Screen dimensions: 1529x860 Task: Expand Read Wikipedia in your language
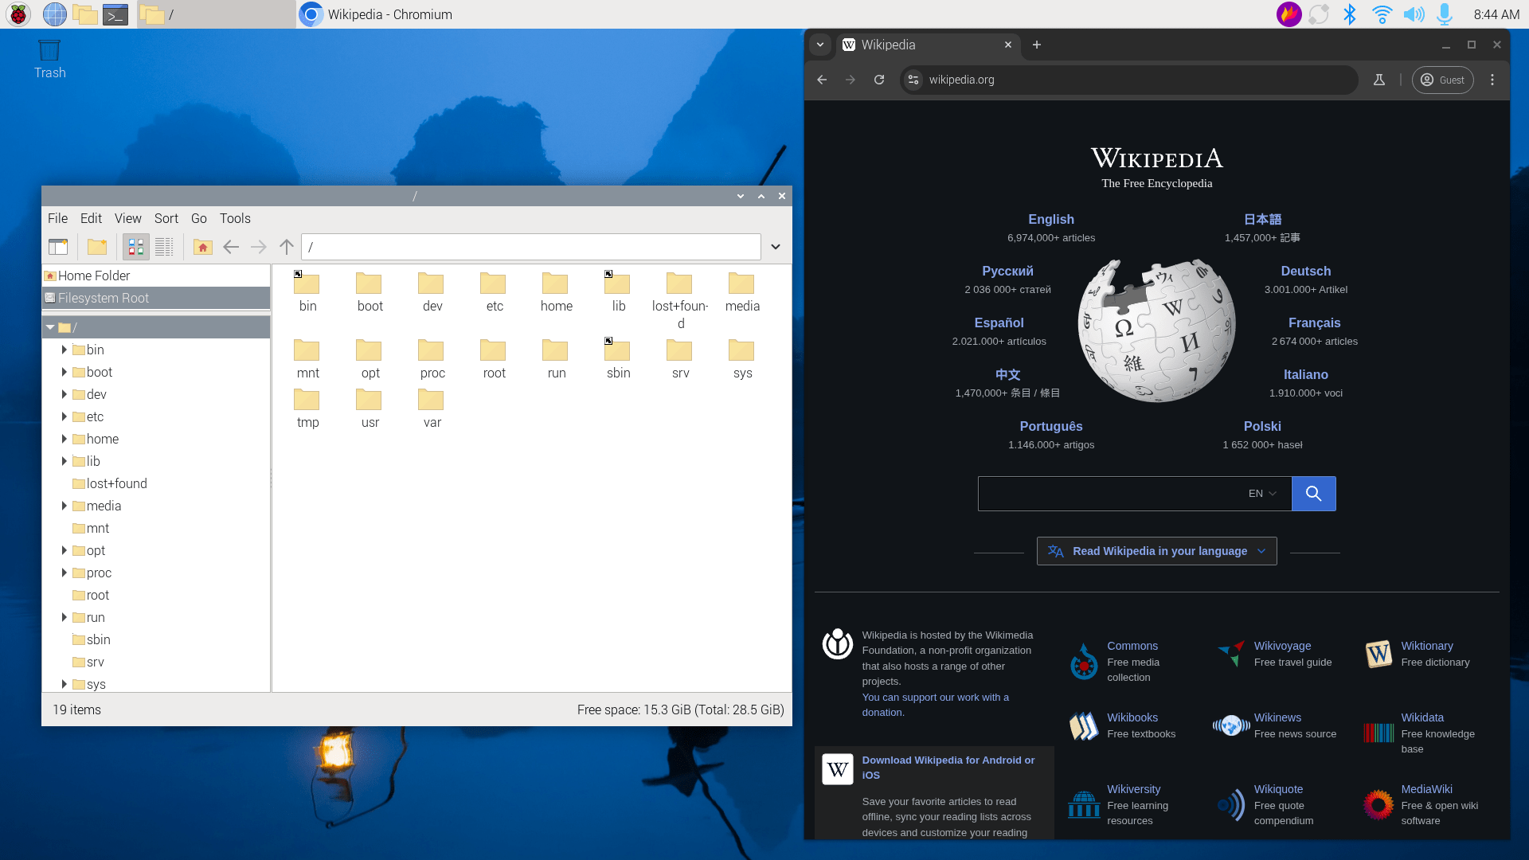1157,551
